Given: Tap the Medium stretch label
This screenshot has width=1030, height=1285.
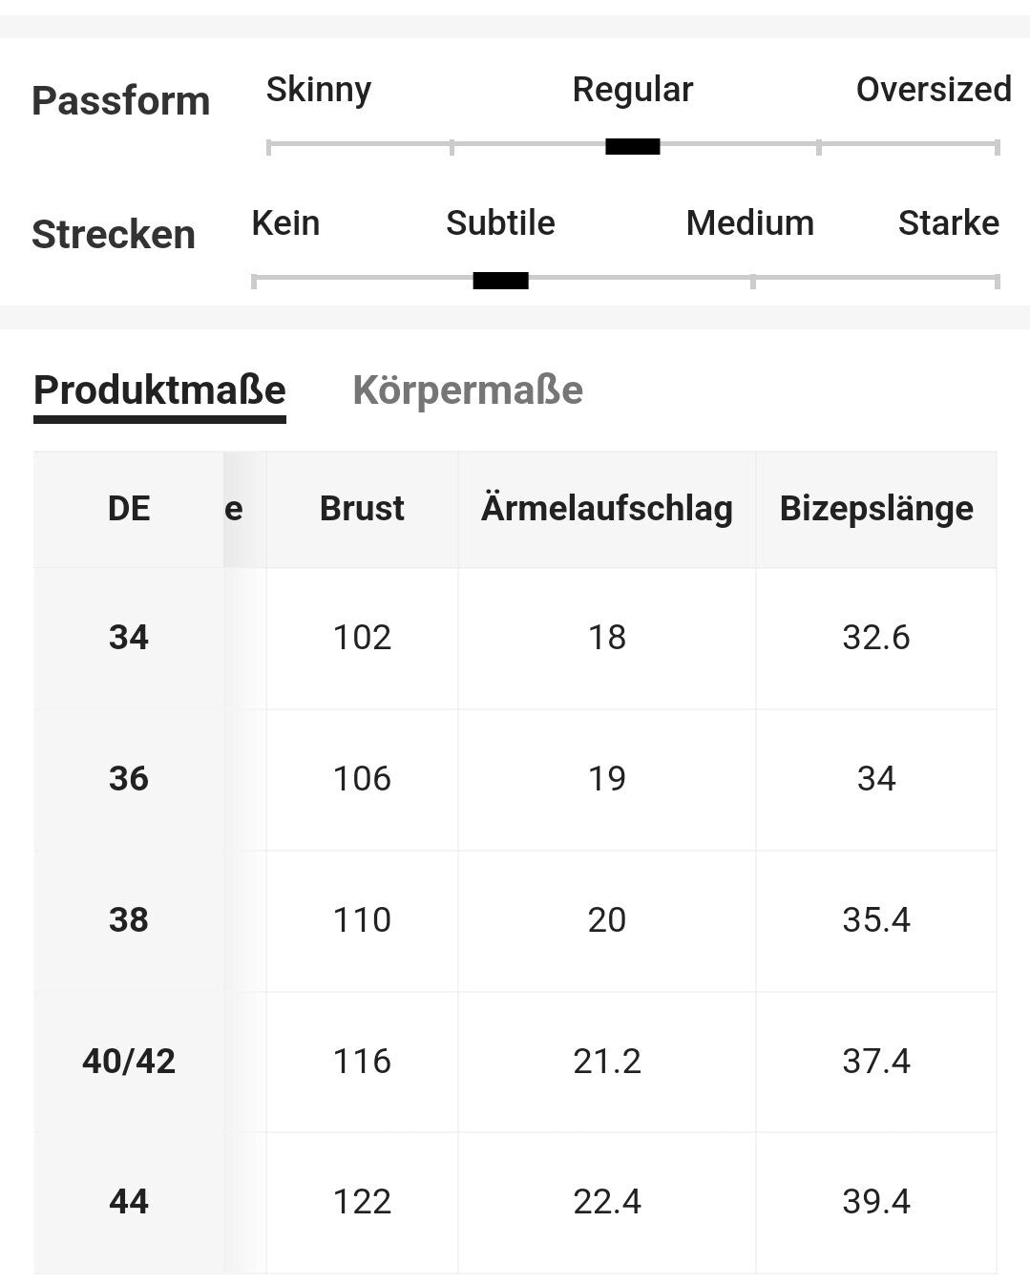Looking at the screenshot, I should pyautogui.click(x=749, y=223).
